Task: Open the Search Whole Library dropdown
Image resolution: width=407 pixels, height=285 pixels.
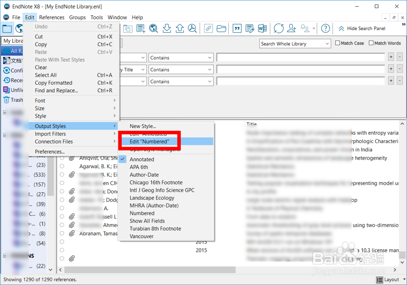Action: (295, 44)
